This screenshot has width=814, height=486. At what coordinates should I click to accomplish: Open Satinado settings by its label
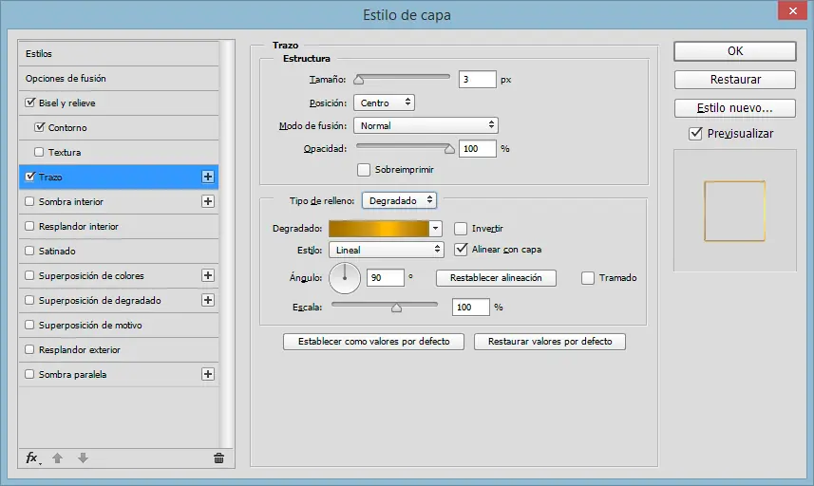click(57, 251)
